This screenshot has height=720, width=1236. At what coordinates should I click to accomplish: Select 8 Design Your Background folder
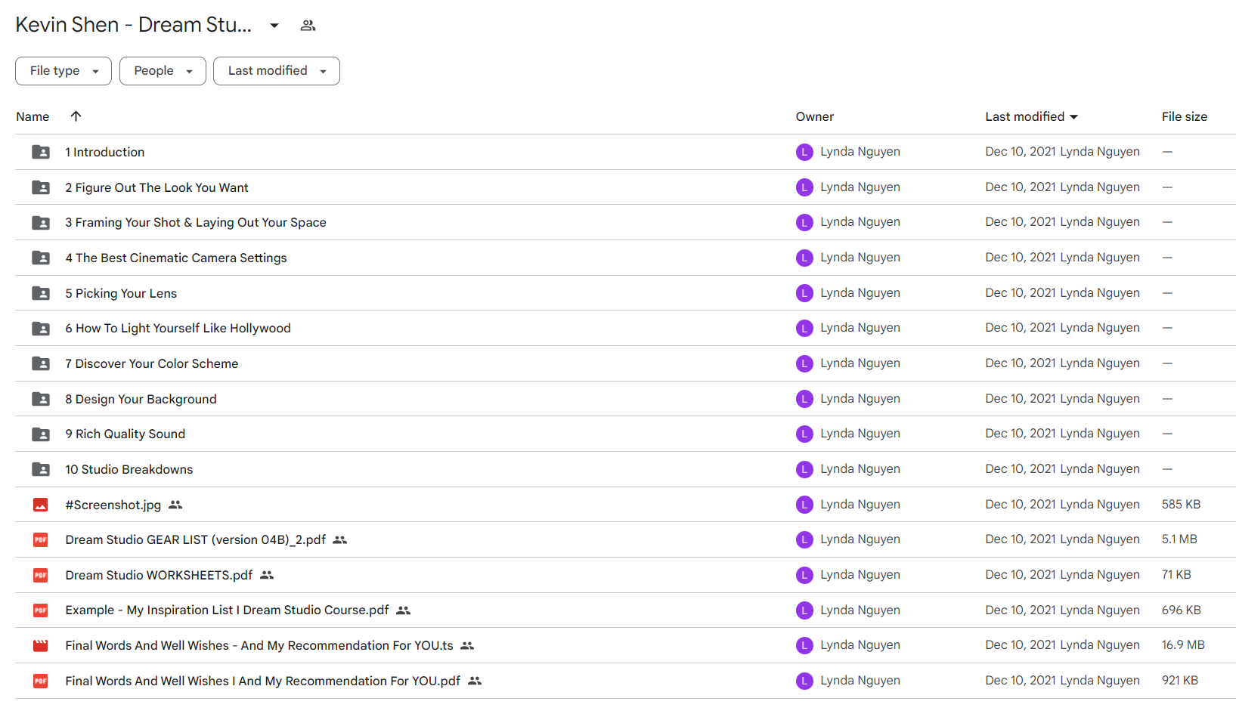point(141,399)
